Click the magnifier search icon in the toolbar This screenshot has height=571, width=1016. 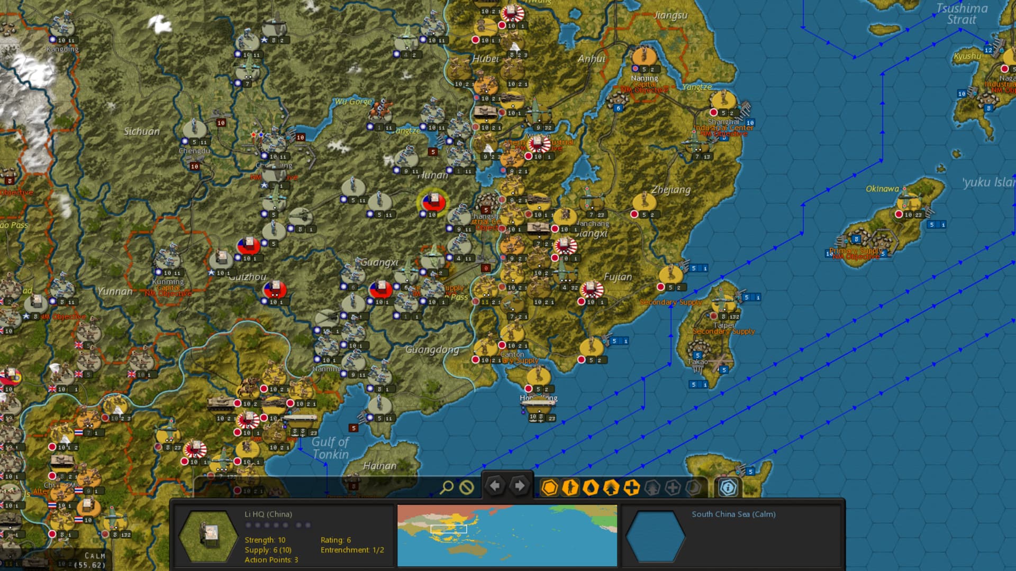coord(447,487)
